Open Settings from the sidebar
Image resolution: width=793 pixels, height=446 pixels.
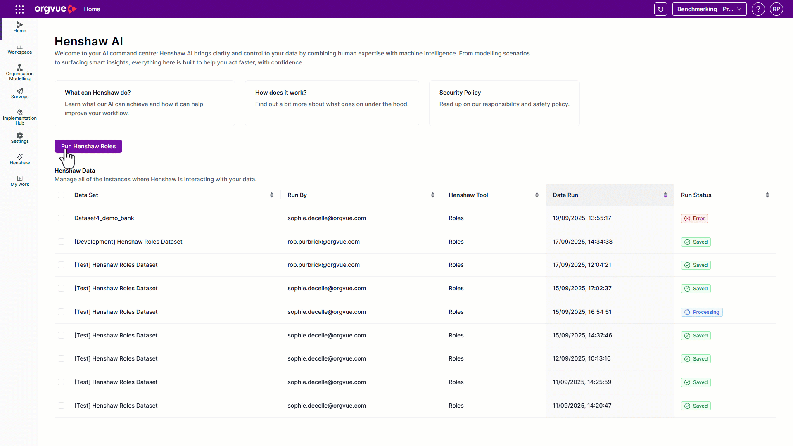tap(20, 138)
